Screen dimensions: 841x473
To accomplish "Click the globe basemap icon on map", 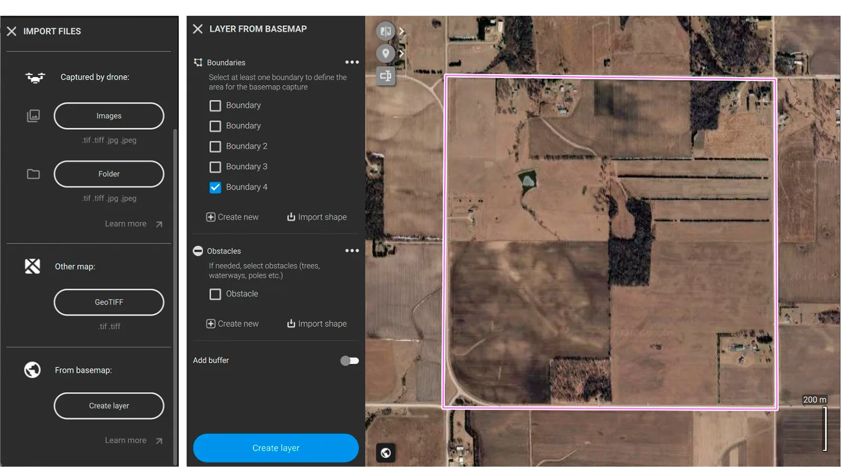I will click(x=385, y=453).
